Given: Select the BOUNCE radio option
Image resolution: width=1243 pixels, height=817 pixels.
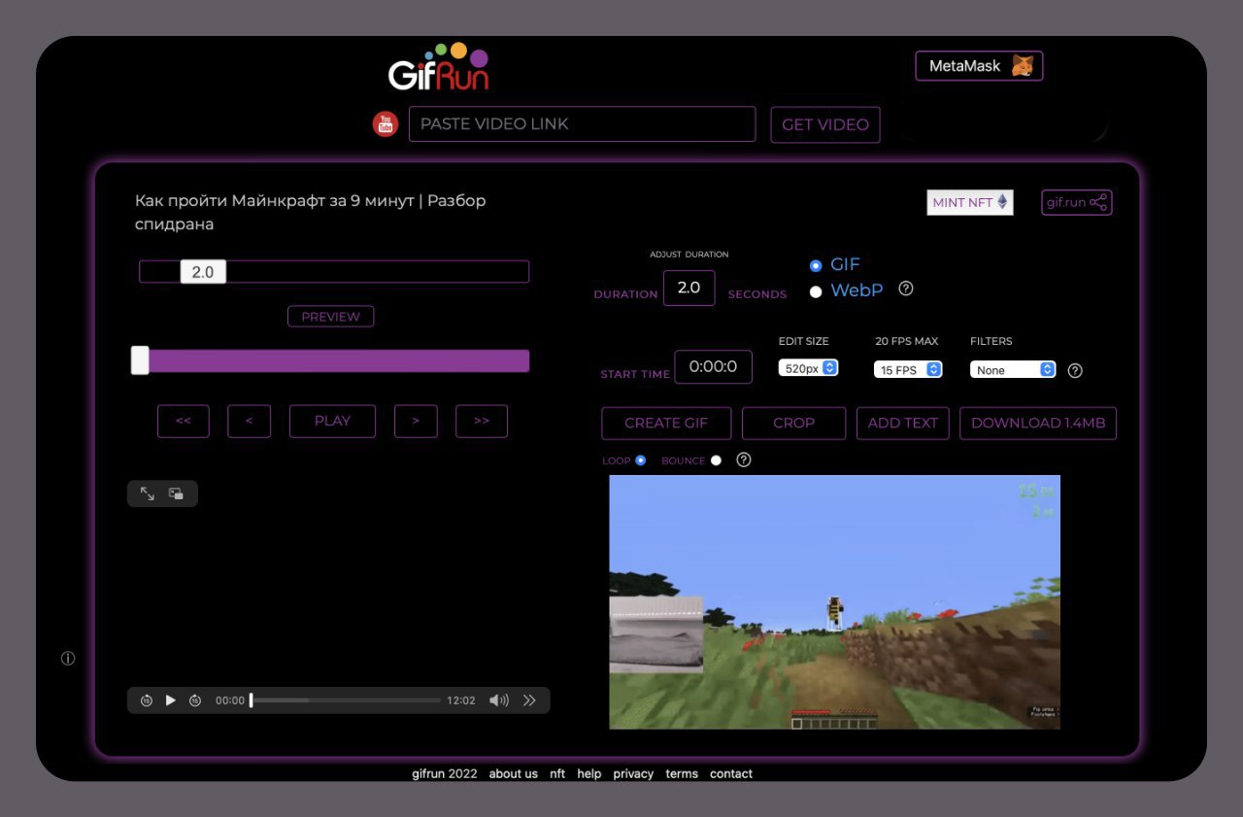Looking at the screenshot, I should (717, 460).
